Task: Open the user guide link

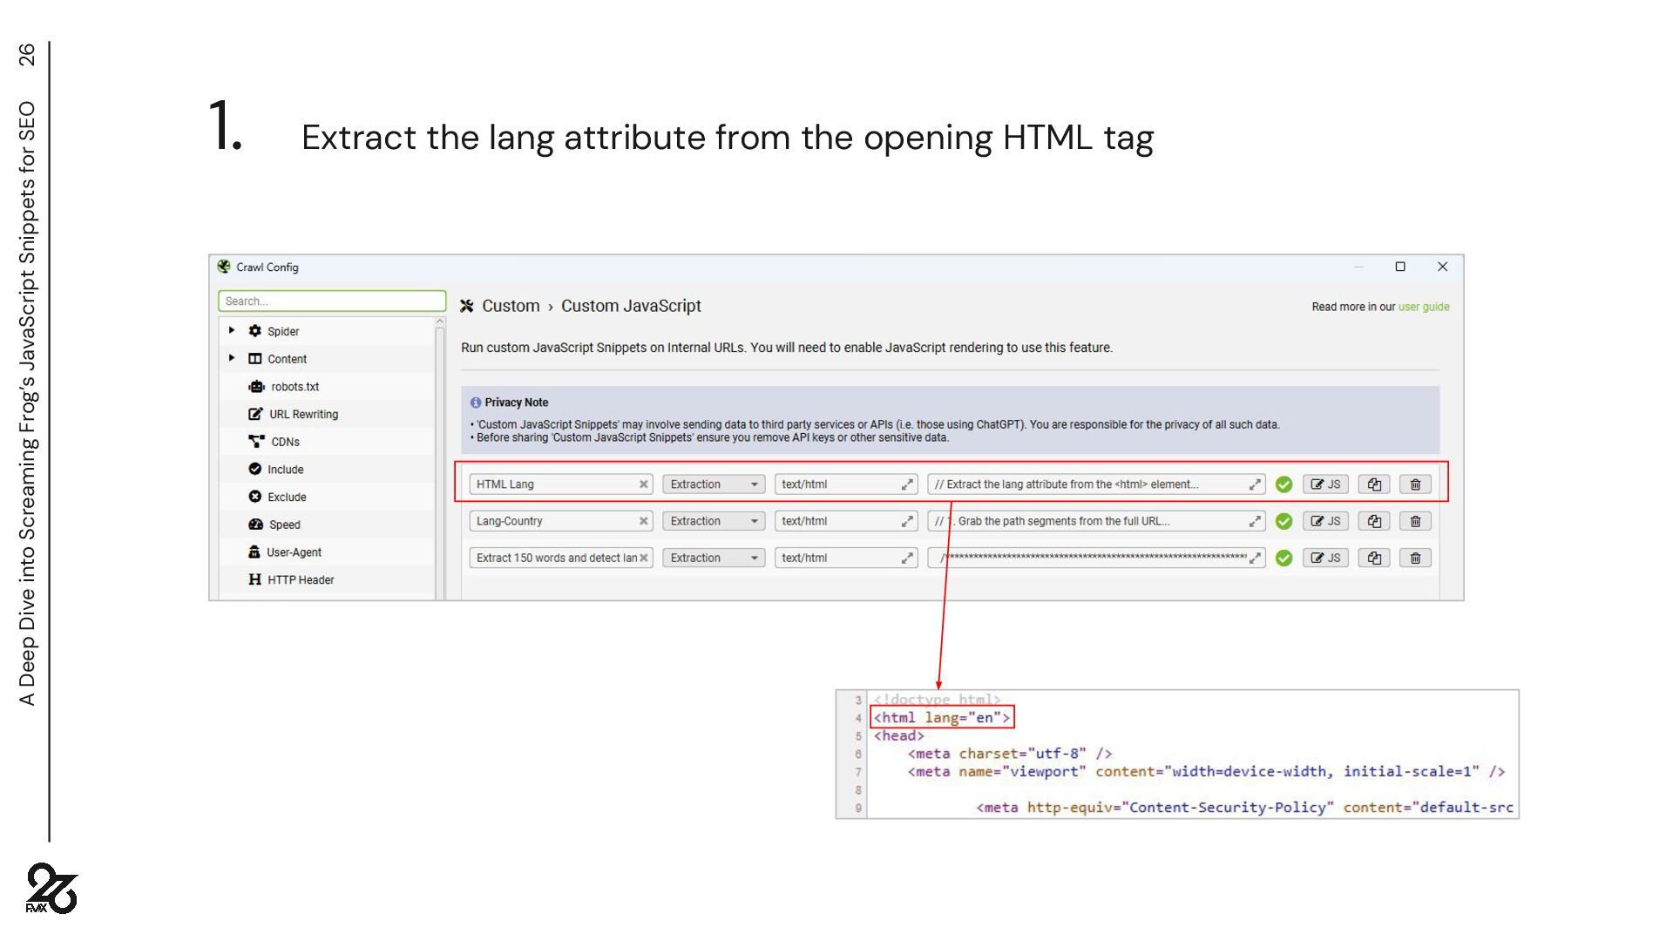Action: pos(1424,307)
